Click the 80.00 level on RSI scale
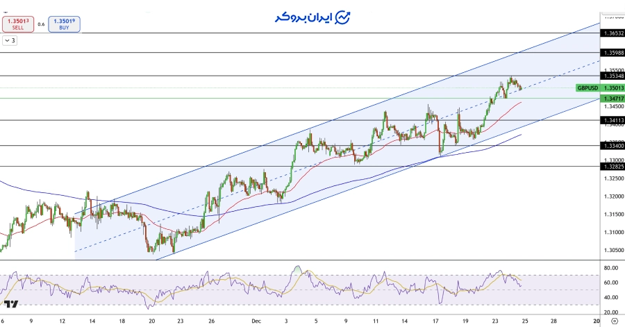 [x=611, y=267]
